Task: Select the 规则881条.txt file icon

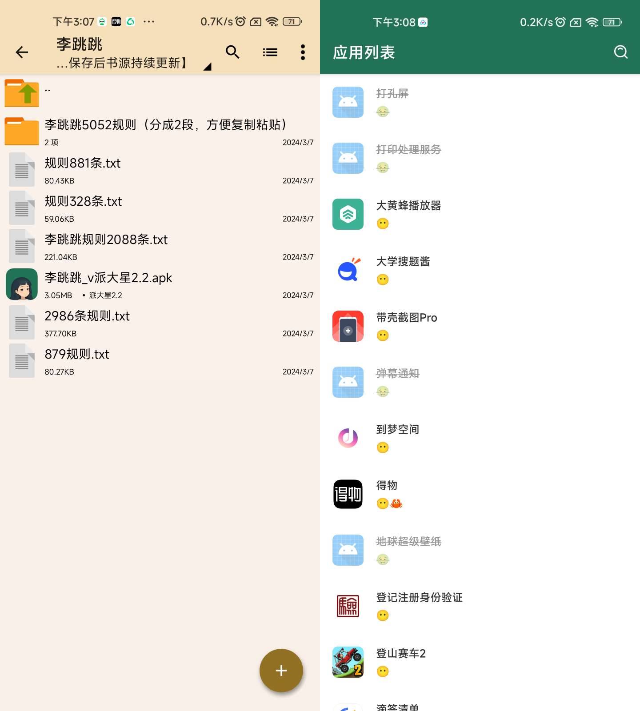Action: (22, 169)
